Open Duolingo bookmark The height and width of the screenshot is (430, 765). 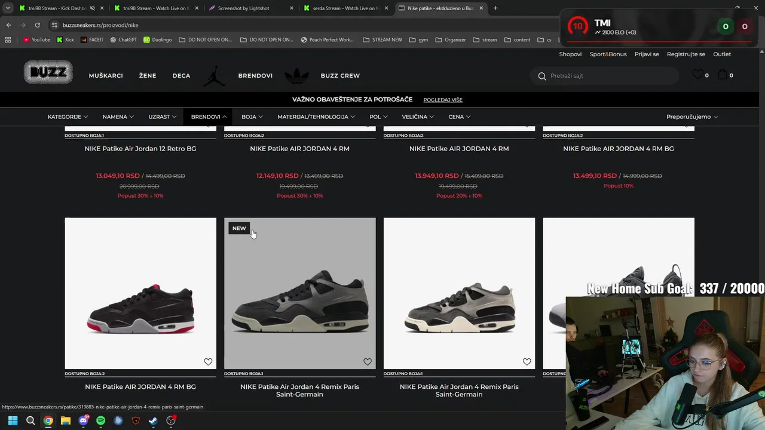coord(157,40)
